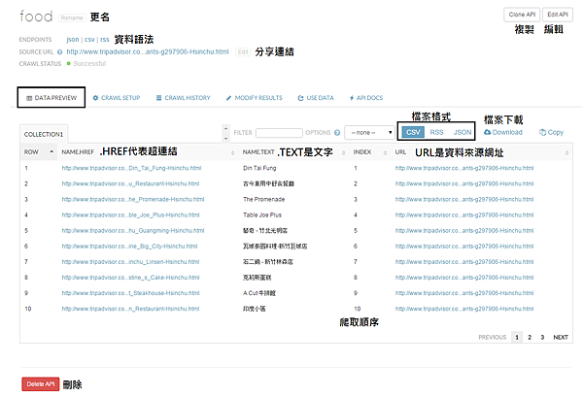Sort by the NAME.TEXT column
The image size is (583, 397).
pyautogui.click(x=344, y=152)
